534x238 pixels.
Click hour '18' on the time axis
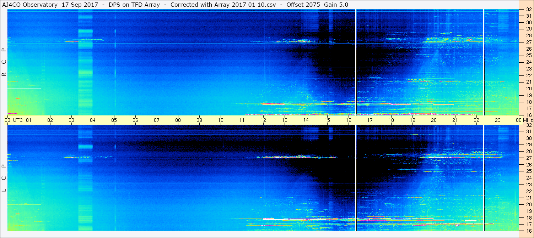coord(391,120)
